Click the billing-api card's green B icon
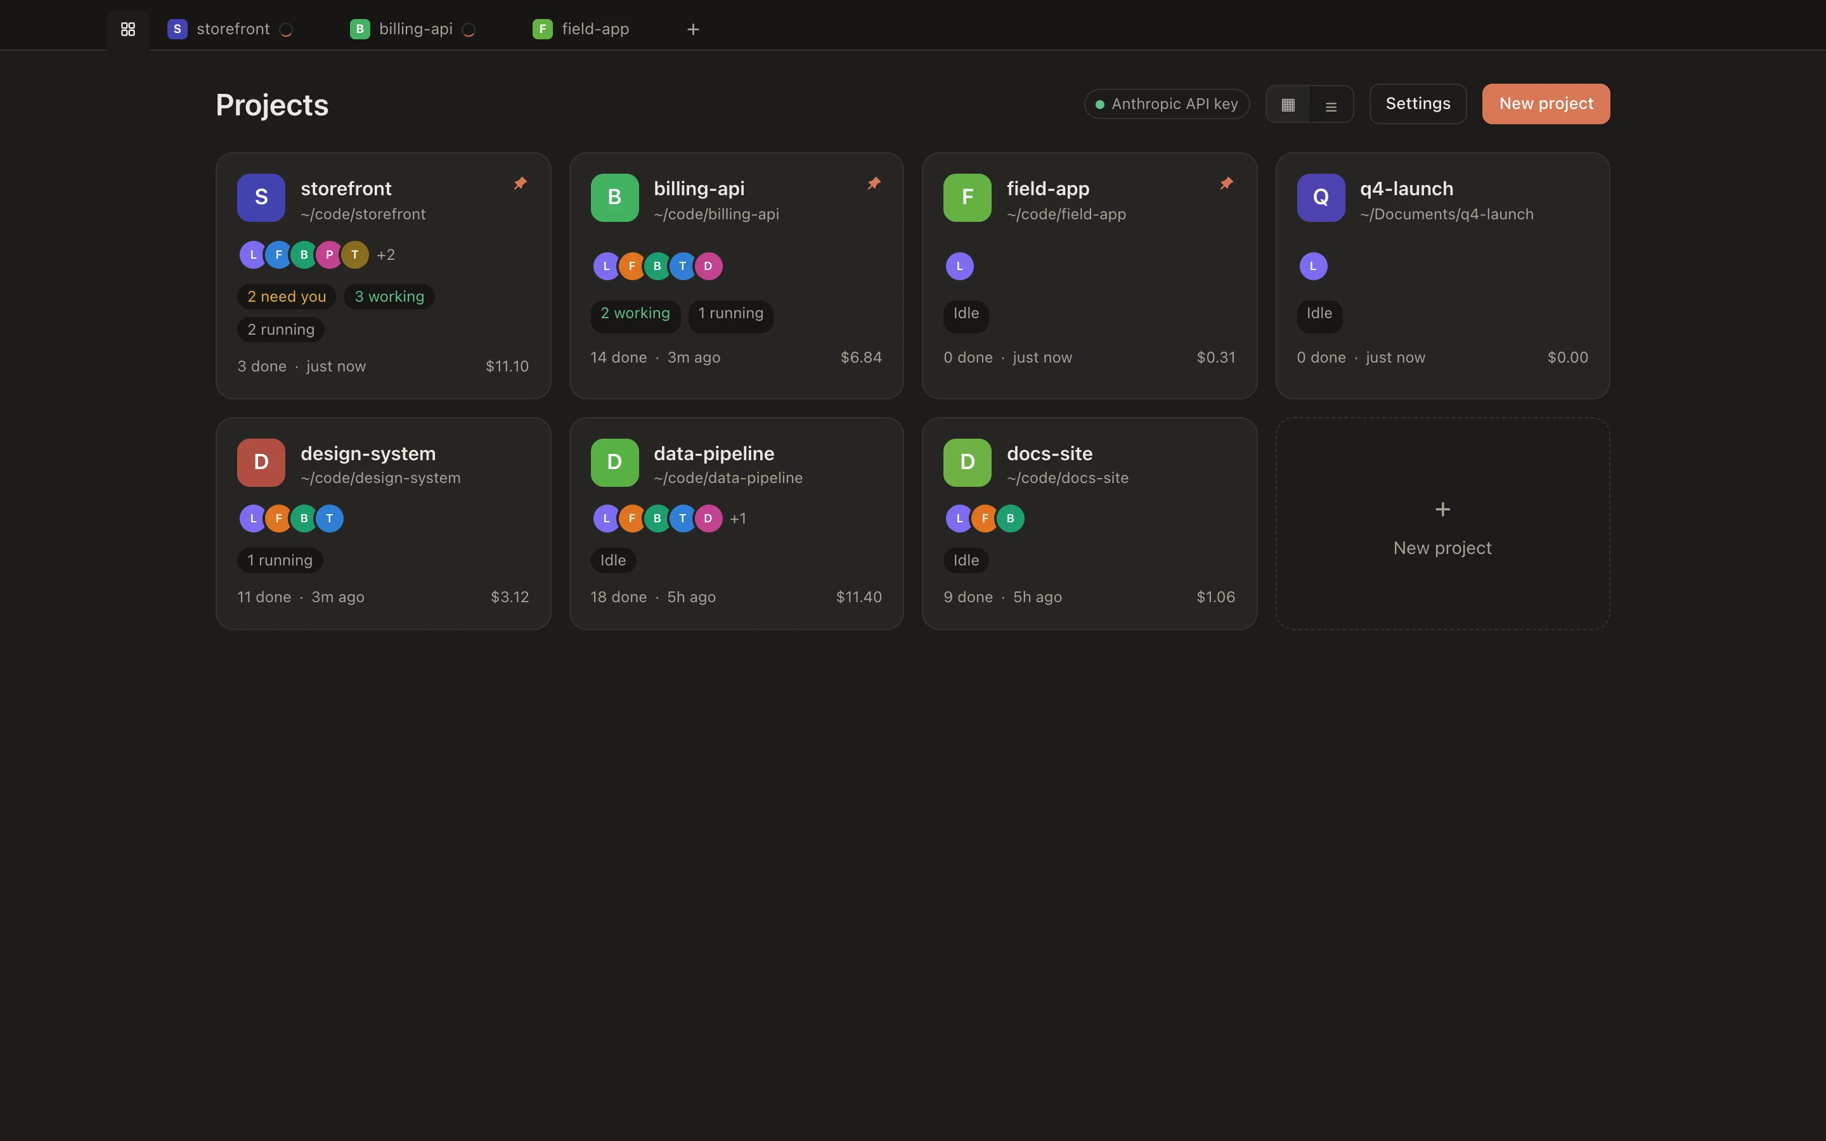Screen dimensions: 1826x1141 click(614, 198)
